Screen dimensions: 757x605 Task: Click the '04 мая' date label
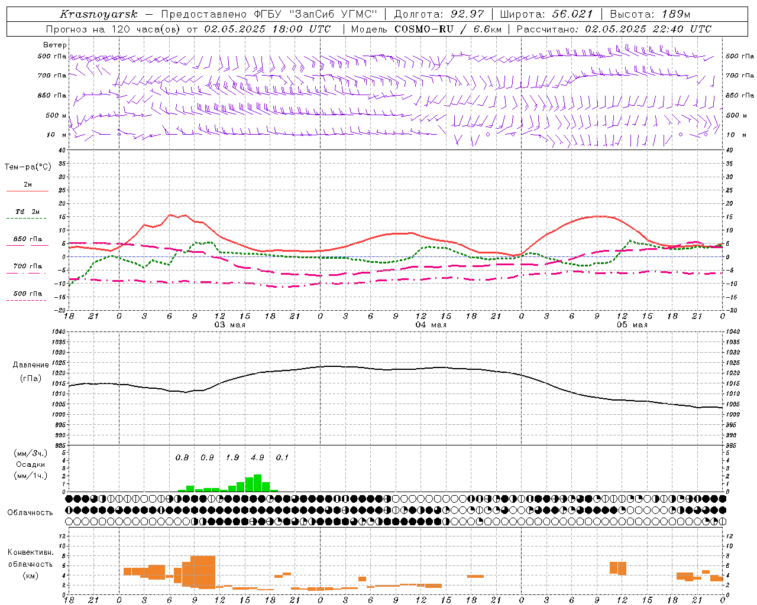(431, 325)
